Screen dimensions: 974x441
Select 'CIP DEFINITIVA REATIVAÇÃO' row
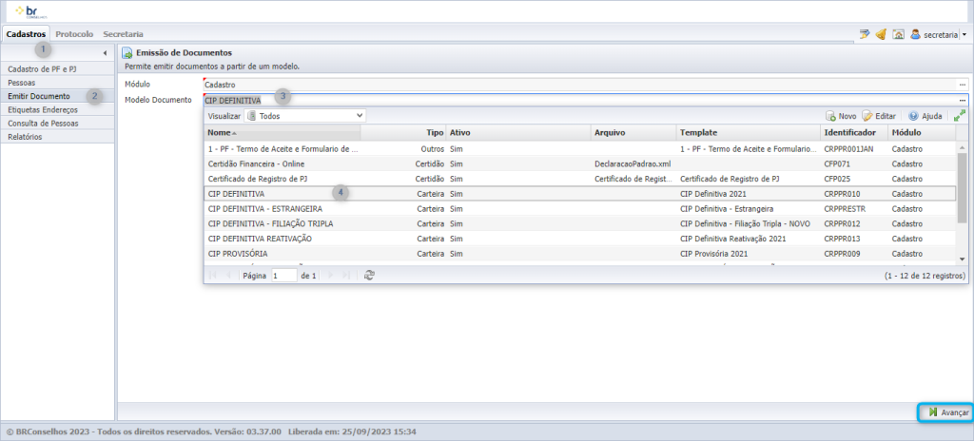click(580, 239)
